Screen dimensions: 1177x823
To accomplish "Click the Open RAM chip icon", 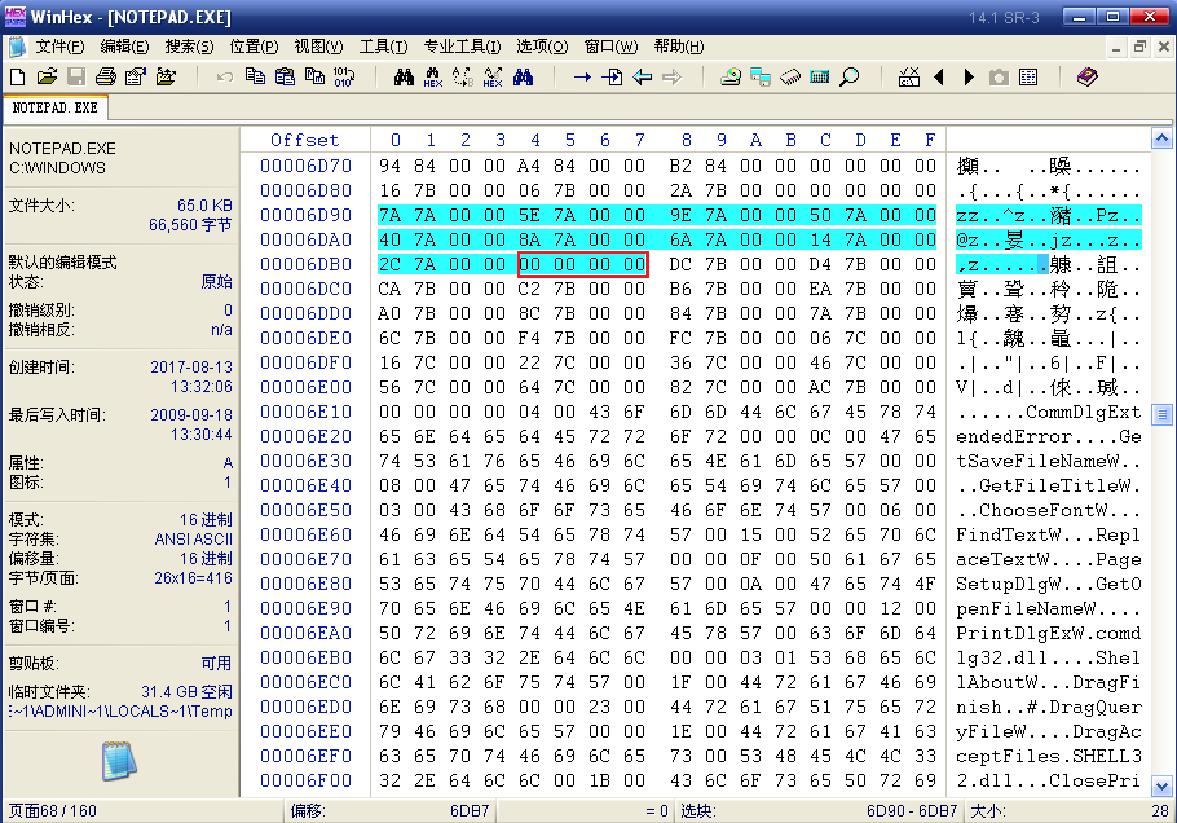I will coord(790,77).
